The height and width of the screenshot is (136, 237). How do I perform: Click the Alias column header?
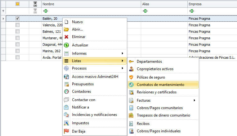point(164,4)
